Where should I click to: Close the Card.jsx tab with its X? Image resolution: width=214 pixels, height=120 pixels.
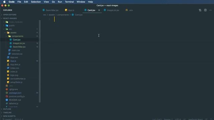point(99,10)
